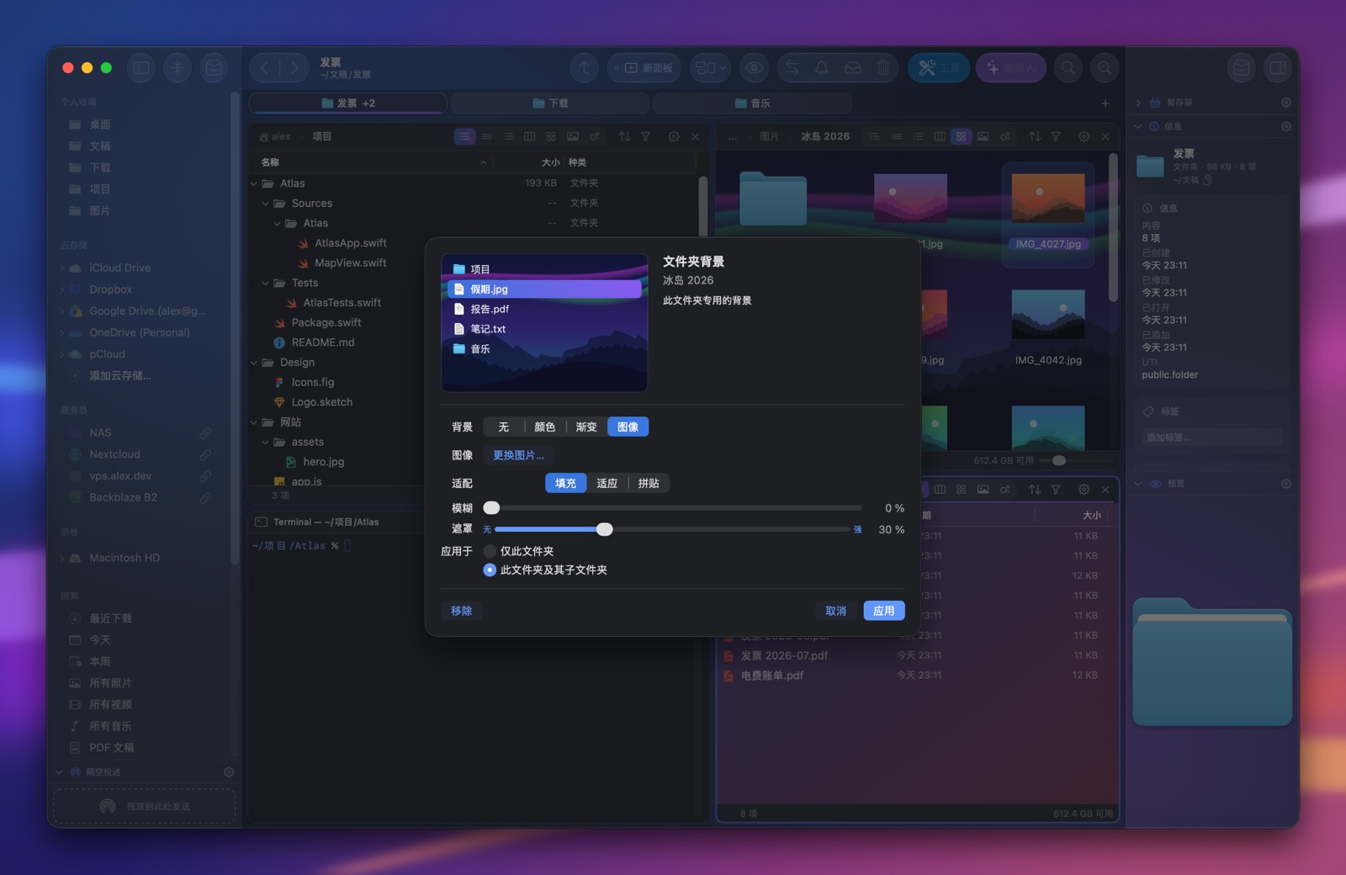Click the go-up arrow icon in the toolbar
The height and width of the screenshot is (875, 1346).
click(585, 68)
